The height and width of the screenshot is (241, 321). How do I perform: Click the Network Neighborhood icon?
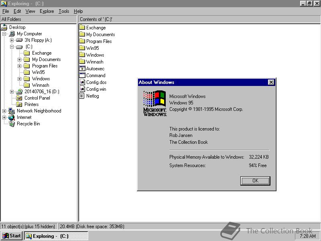pos(12,111)
